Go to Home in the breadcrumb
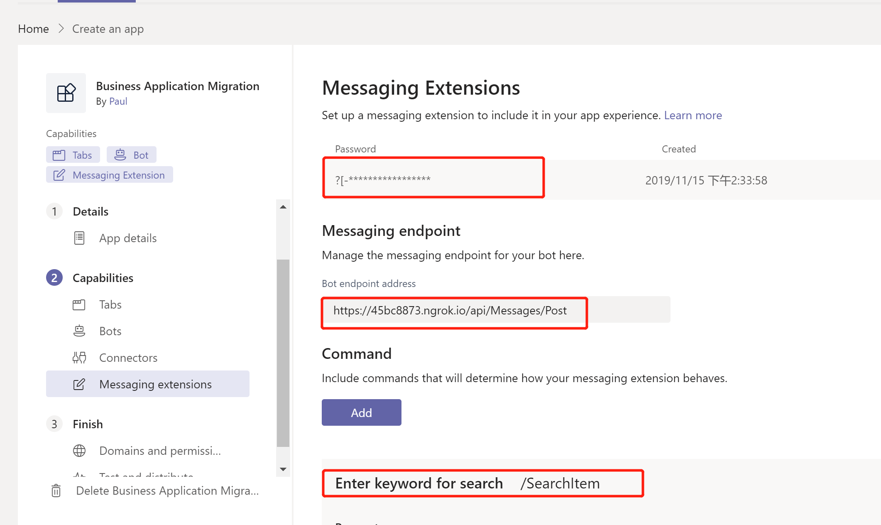This screenshot has height=525, width=881. tap(33, 29)
